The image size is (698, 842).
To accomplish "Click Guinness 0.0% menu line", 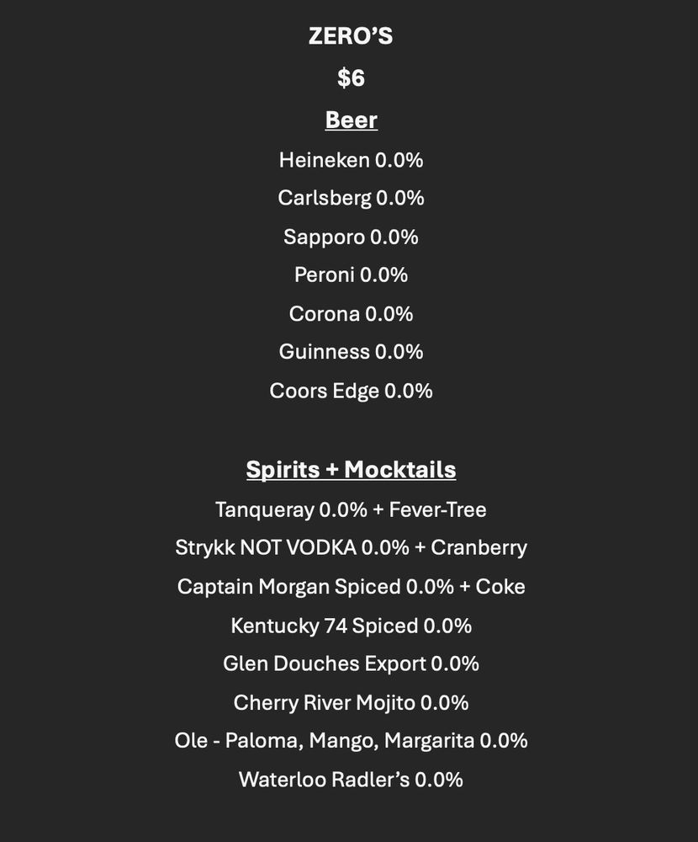I will [x=351, y=352].
